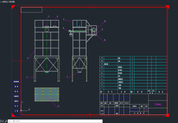This screenshot has width=178, height=123.
Task: Select the empty white rectangle at top-left of the frame
Action: tap(31, 10)
